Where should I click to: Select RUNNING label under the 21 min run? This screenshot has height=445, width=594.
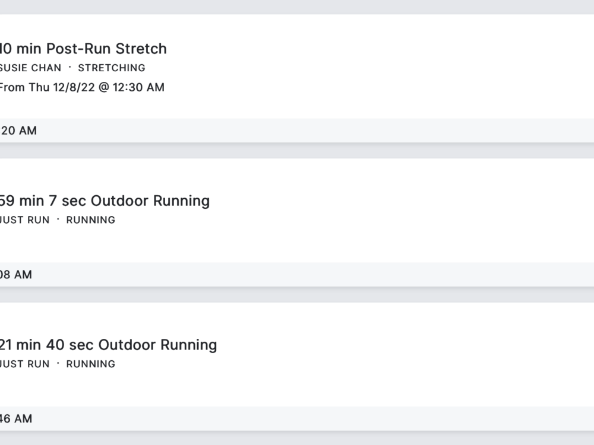[91, 364]
